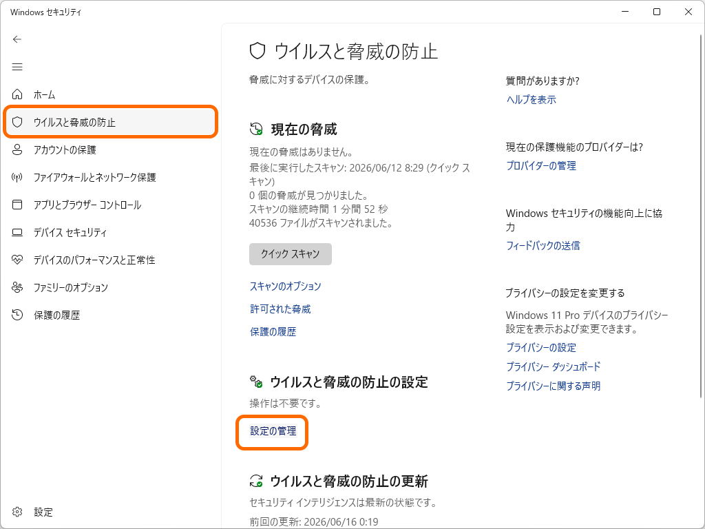Select ファミリーのオプション
The width and height of the screenshot is (705, 529).
pyautogui.click(x=110, y=287)
